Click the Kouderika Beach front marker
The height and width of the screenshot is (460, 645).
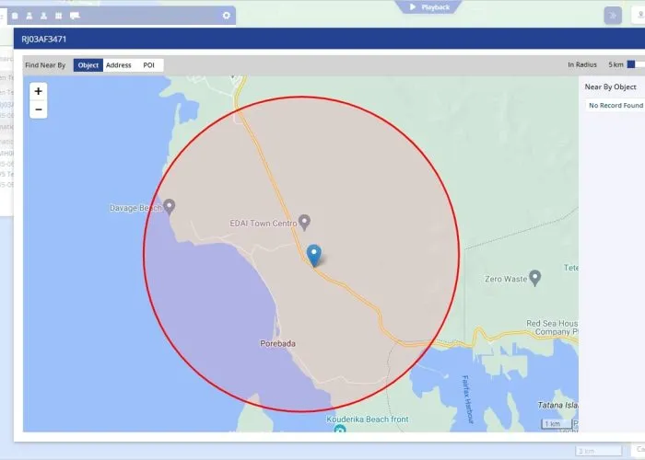pos(339,430)
